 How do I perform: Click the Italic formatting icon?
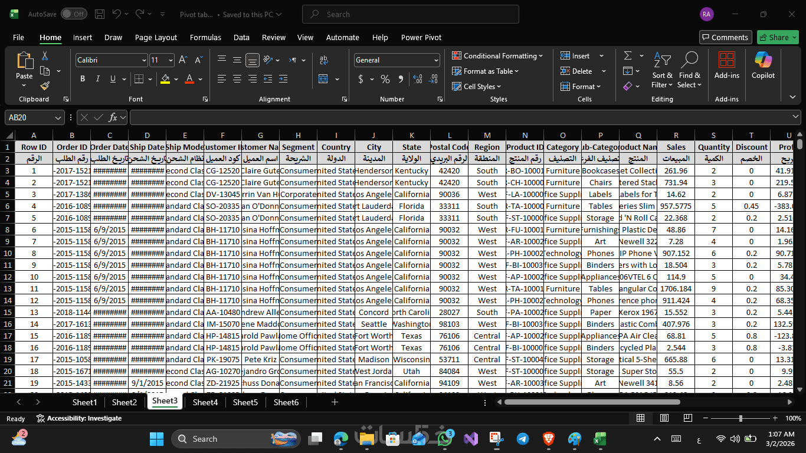tap(97, 79)
